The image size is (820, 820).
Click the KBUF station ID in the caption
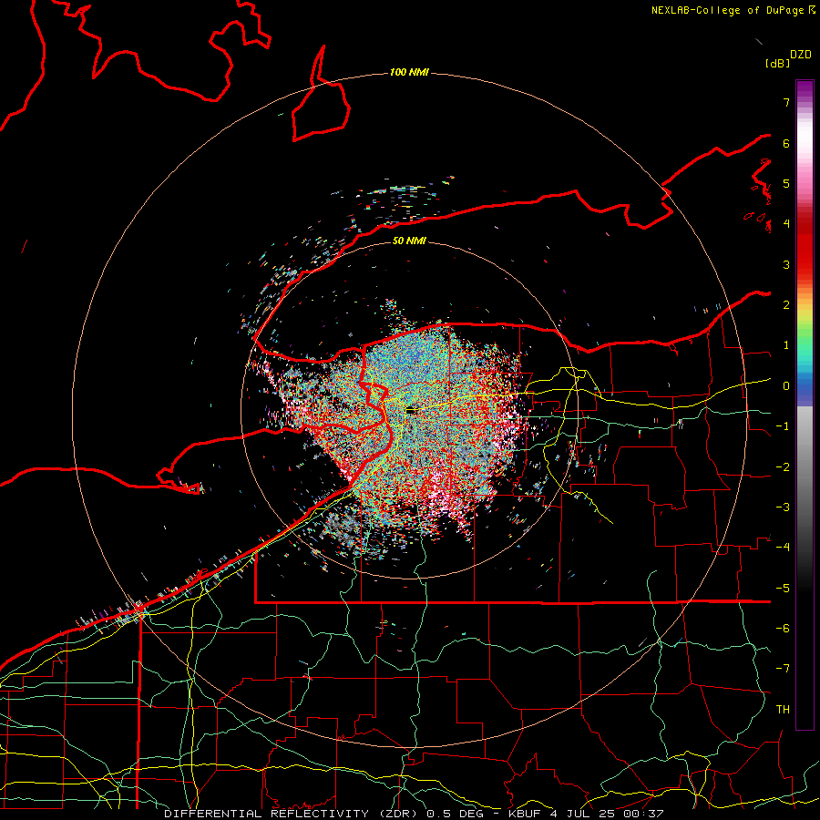(x=525, y=814)
